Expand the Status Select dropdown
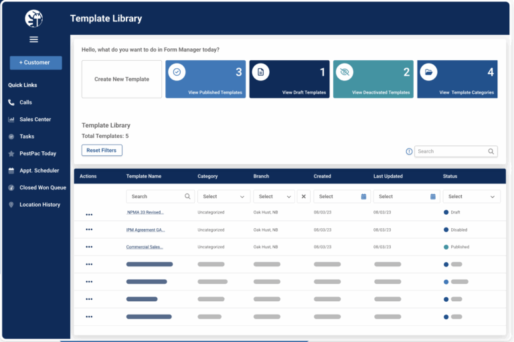This screenshot has height=342, width=514. [x=471, y=197]
